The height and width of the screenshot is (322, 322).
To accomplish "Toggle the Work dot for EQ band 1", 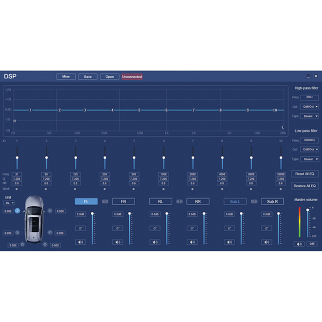I will tap(17, 189).
